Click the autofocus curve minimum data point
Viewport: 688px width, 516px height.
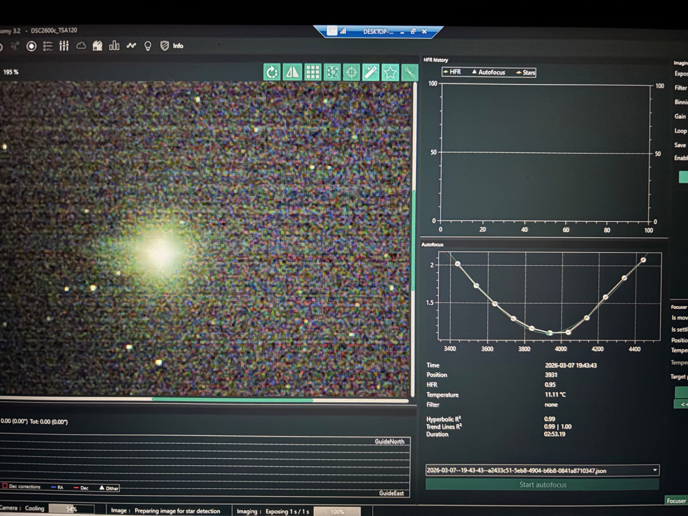click(549, 333)
